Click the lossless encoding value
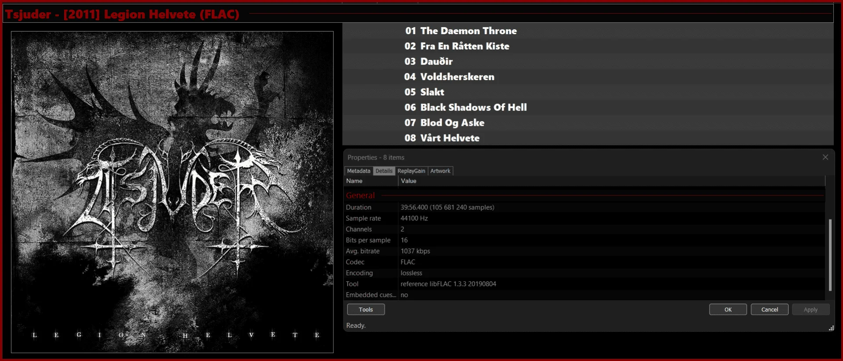The image size is (843, 361). click(411, 273)
